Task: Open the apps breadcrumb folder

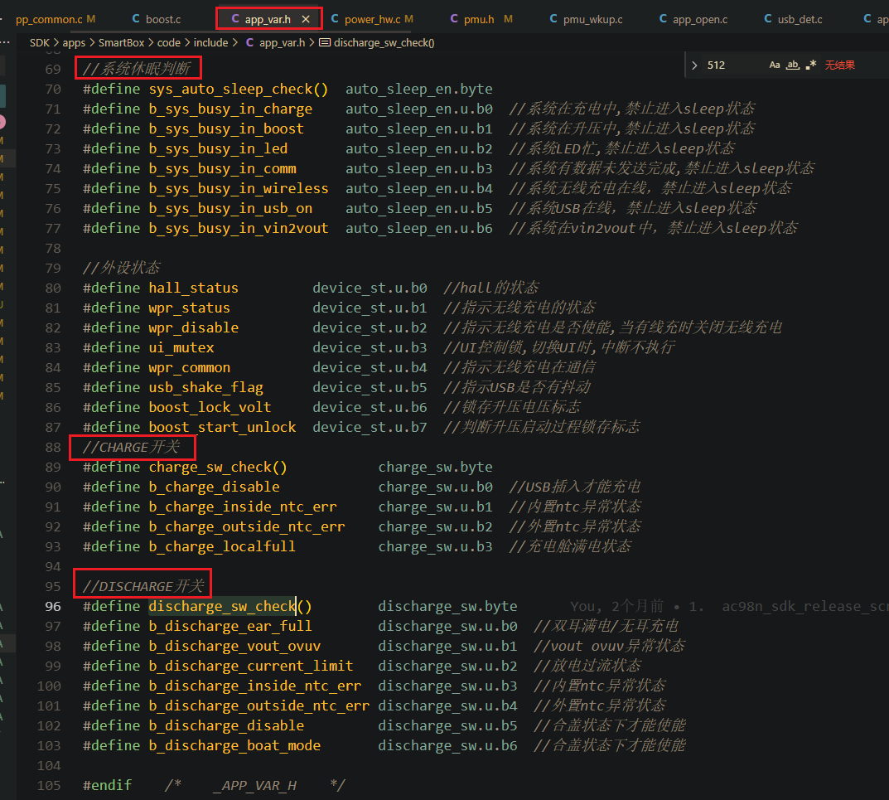Action: 74,42
